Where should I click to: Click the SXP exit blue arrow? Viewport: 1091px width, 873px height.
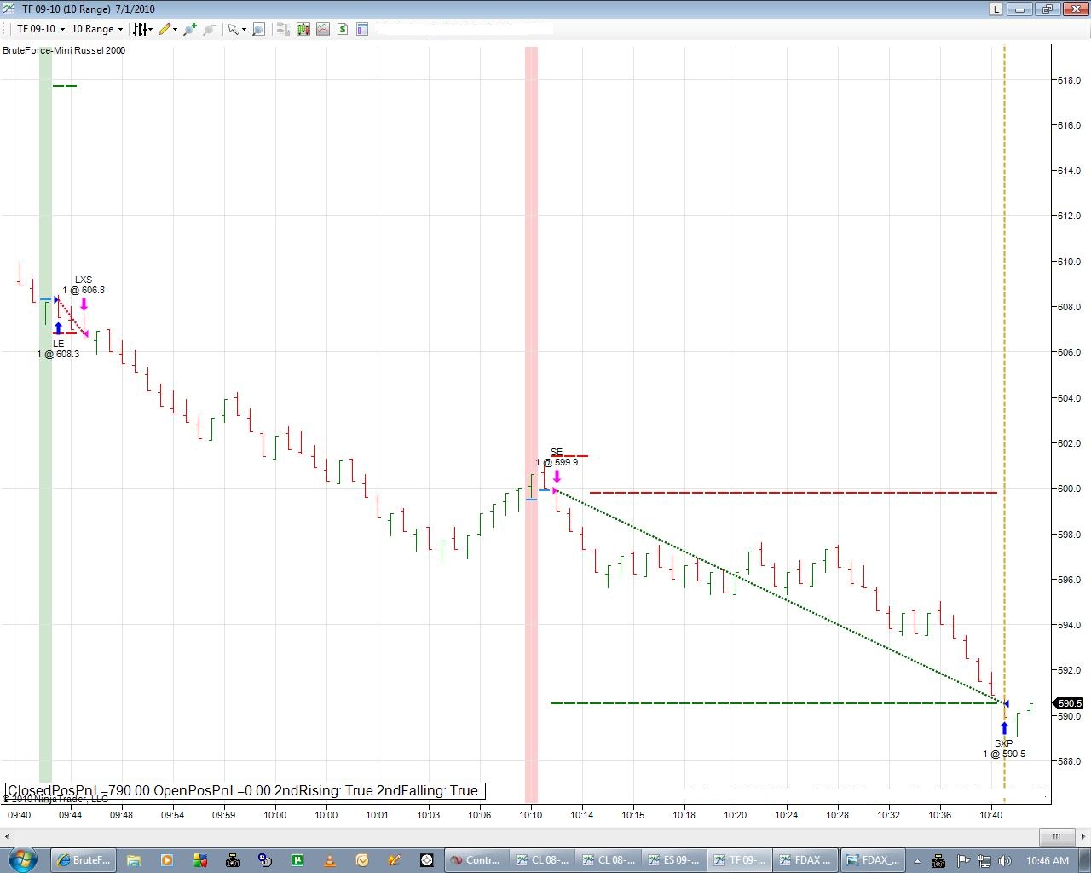[x=1004, y=728]
